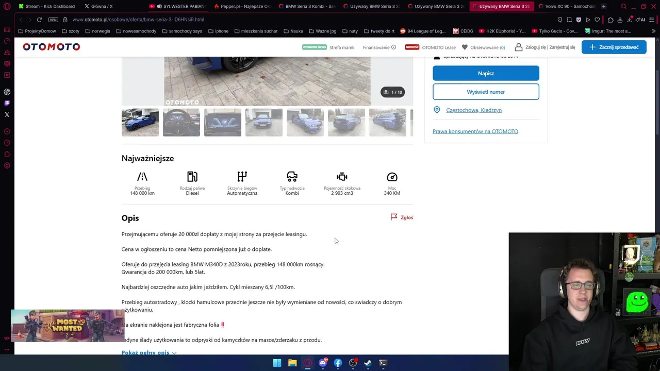Open sidebar settings gear icon
This screenshot has width=660, height=371.
(7, 165)
